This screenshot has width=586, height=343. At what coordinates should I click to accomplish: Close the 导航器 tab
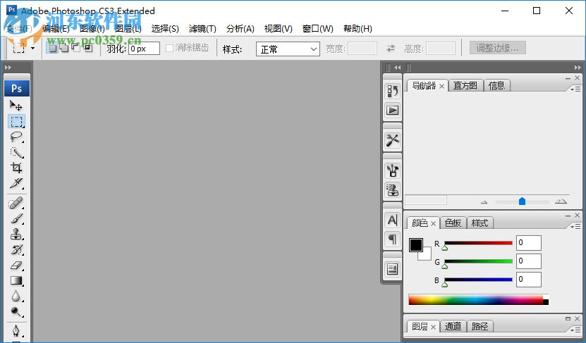click(441, 86)
